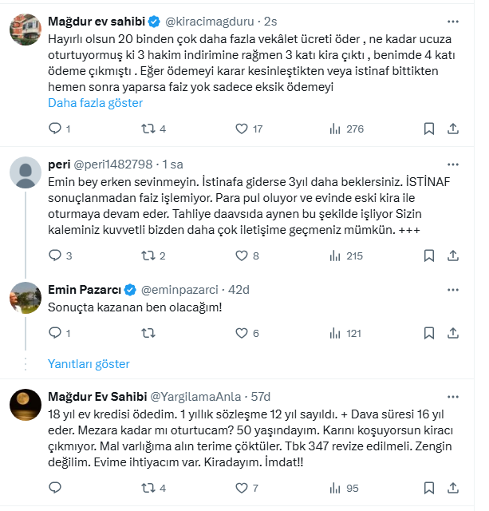Share the kiracimagduru tweet

pyautogui.click(x=453, y=129)
